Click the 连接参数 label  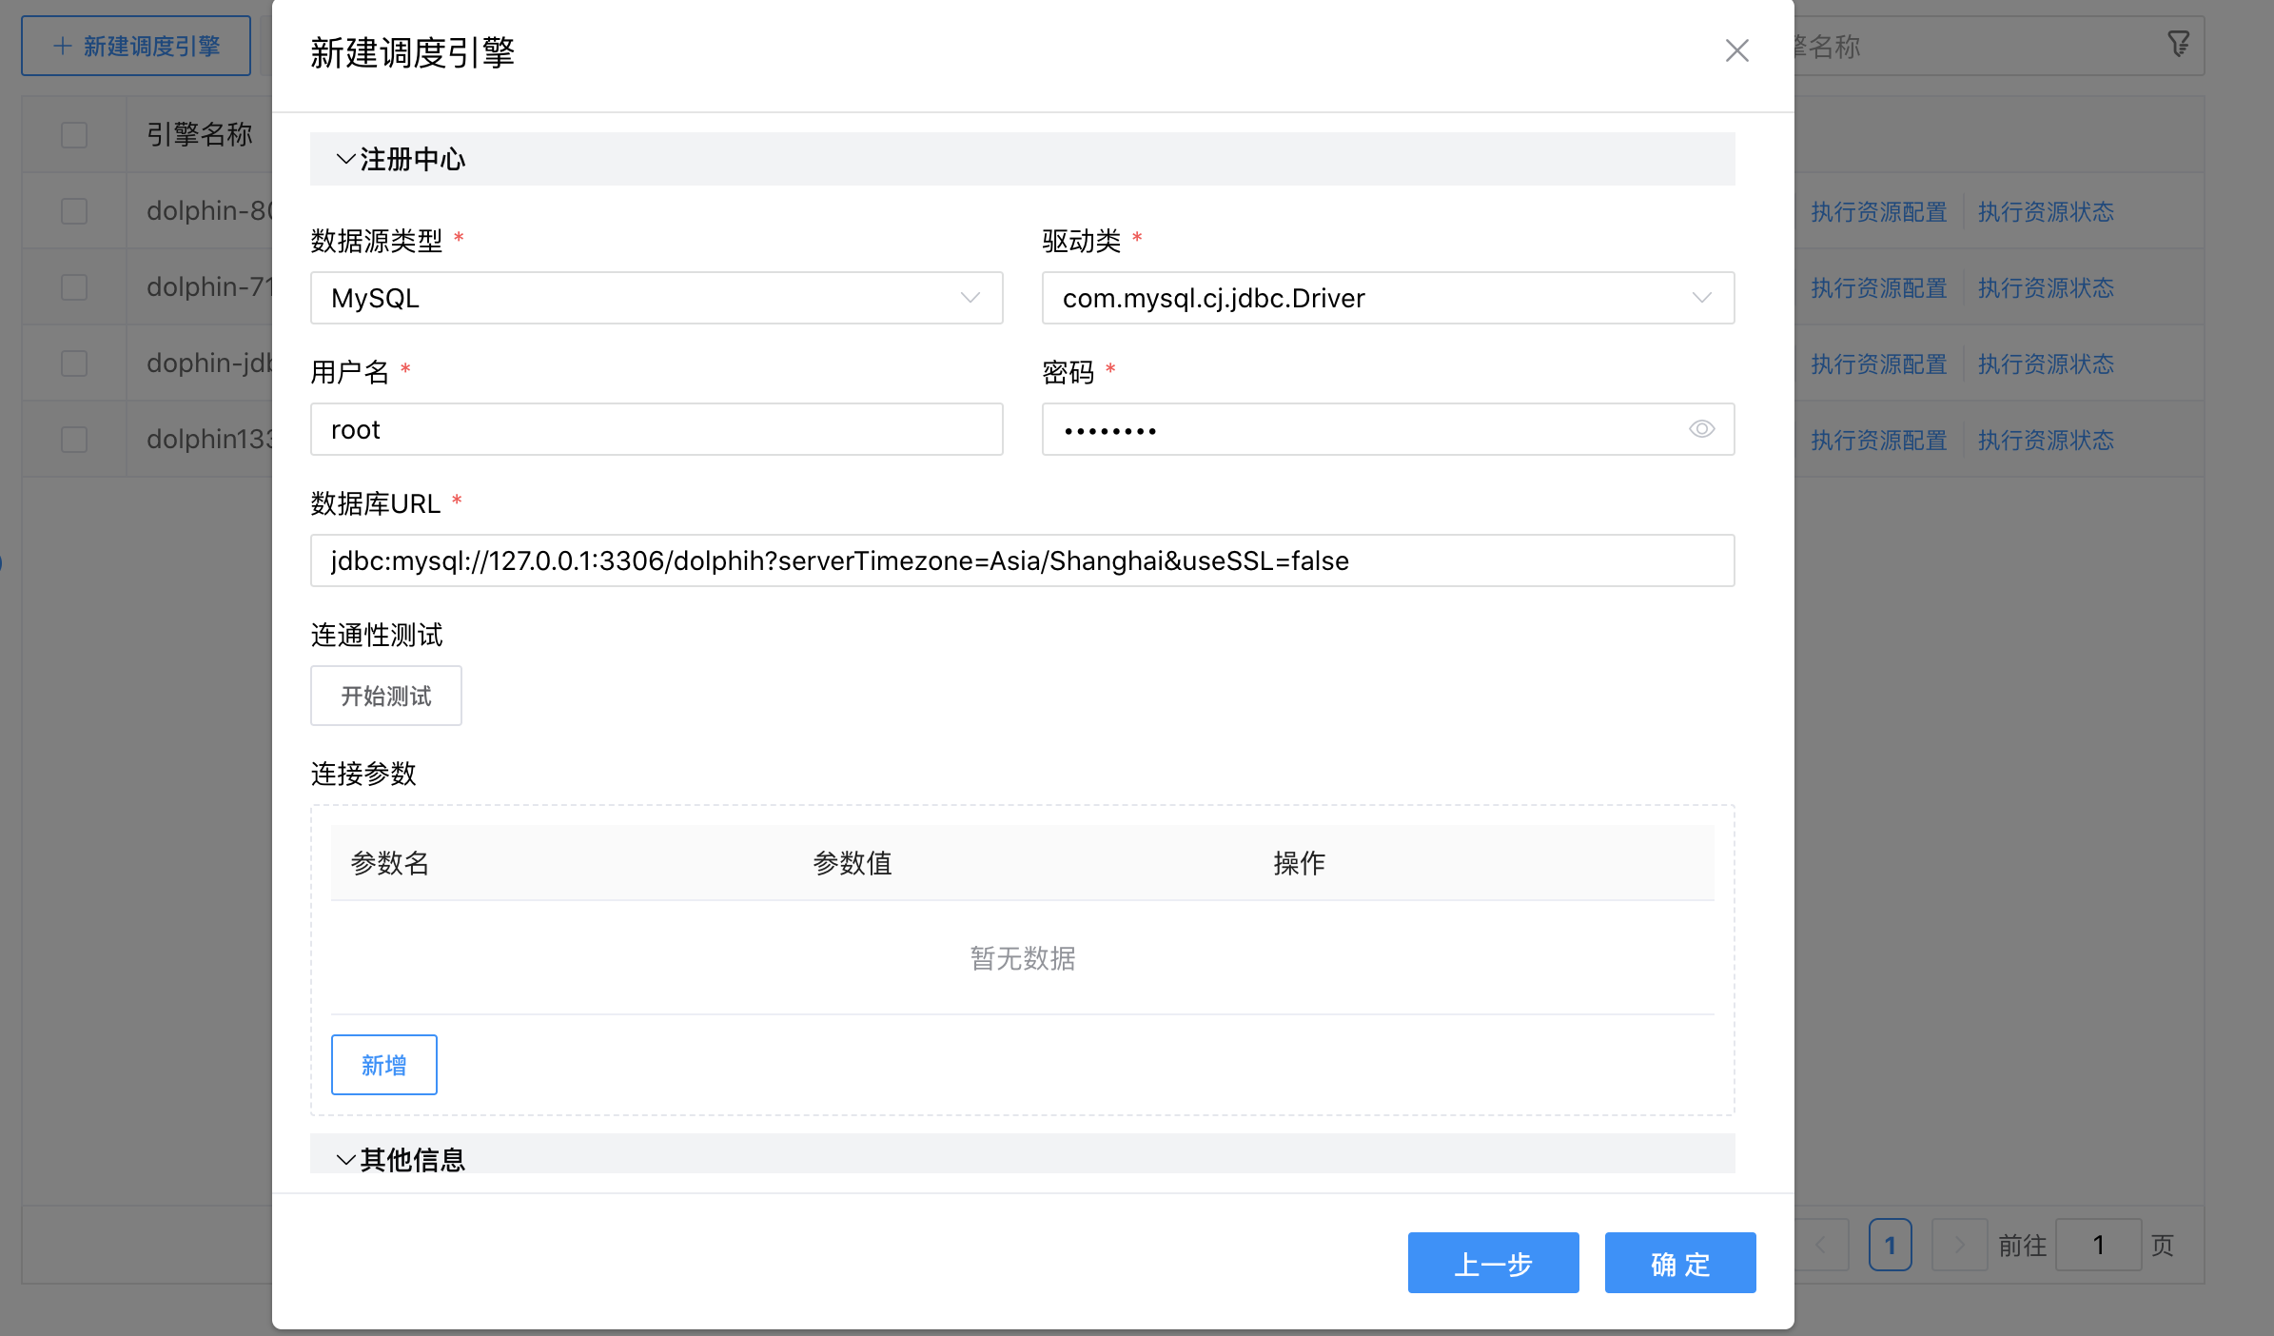[363, 774]
